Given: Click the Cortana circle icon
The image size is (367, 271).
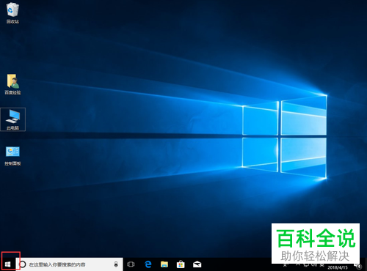Looking at the screenshot, I should pyautogui.click(x=23, y=264).
